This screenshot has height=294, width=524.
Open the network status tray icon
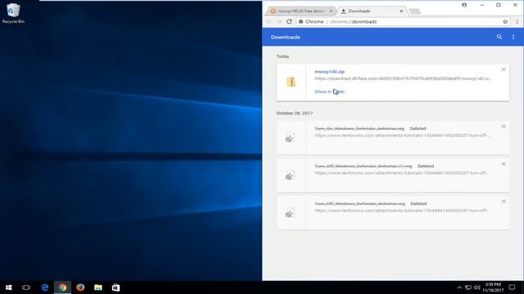(x=468, y=287)
